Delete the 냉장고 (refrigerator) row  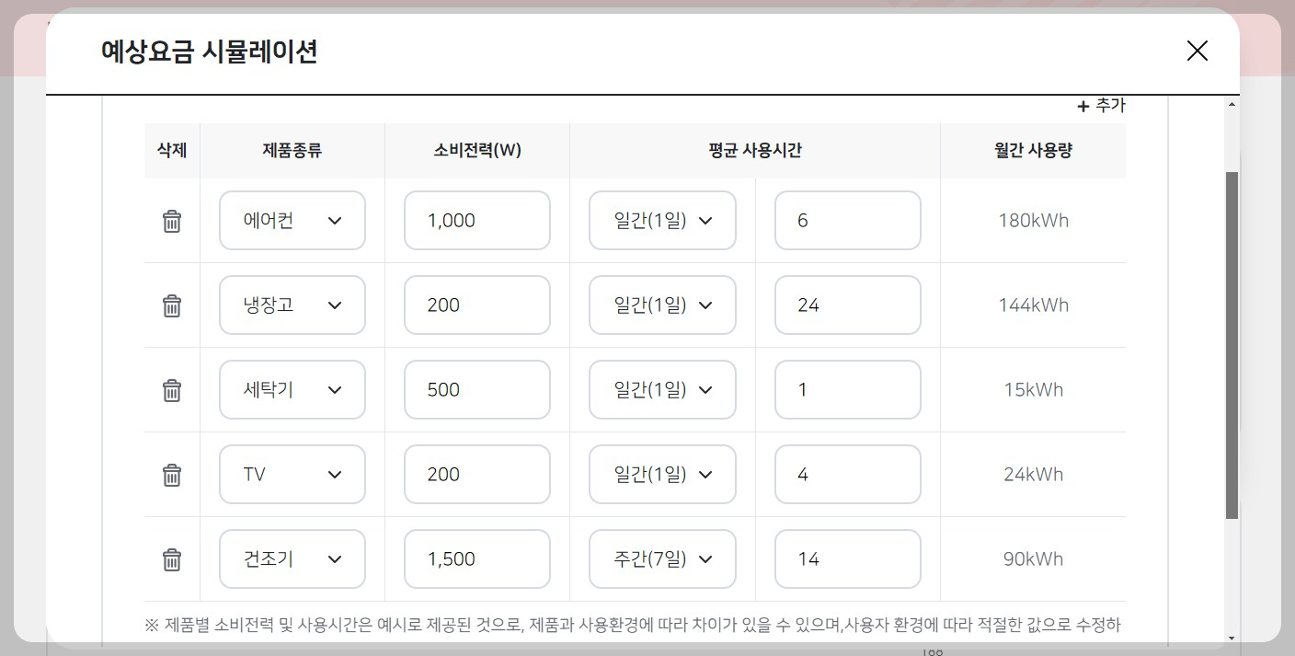pos(171,305)
